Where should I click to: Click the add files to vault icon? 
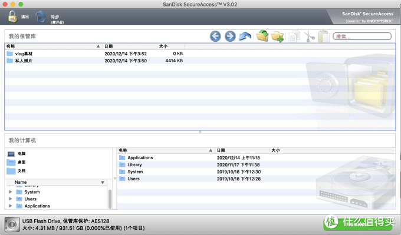tap(262, 36)
